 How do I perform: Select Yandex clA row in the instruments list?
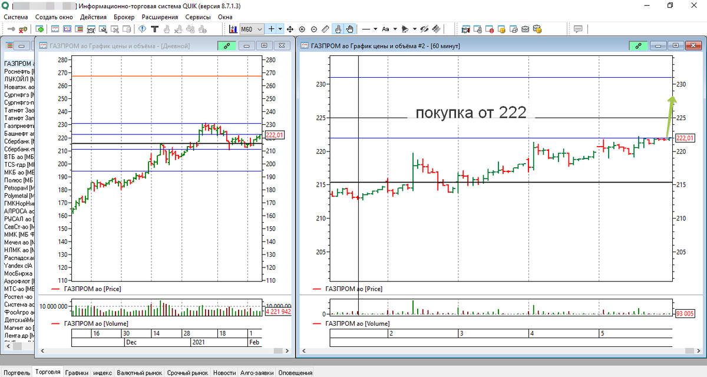[19, 265]
